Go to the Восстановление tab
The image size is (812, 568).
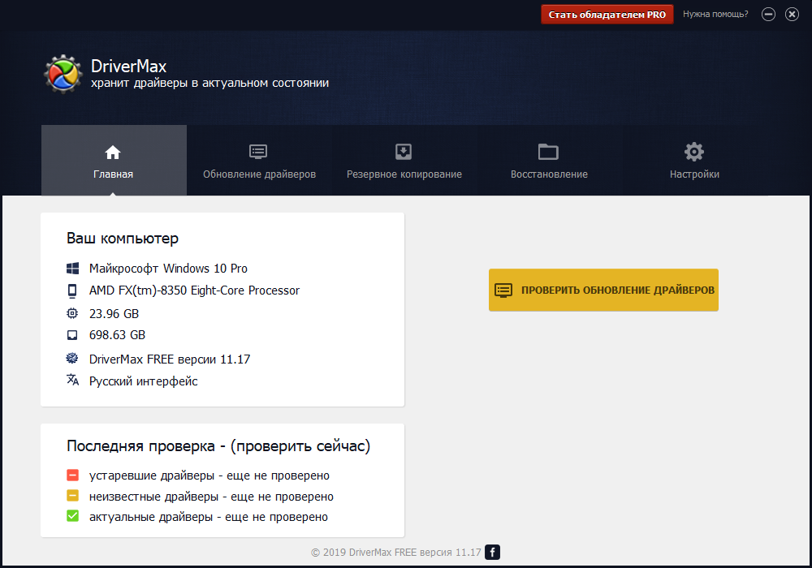click(549, 161)
